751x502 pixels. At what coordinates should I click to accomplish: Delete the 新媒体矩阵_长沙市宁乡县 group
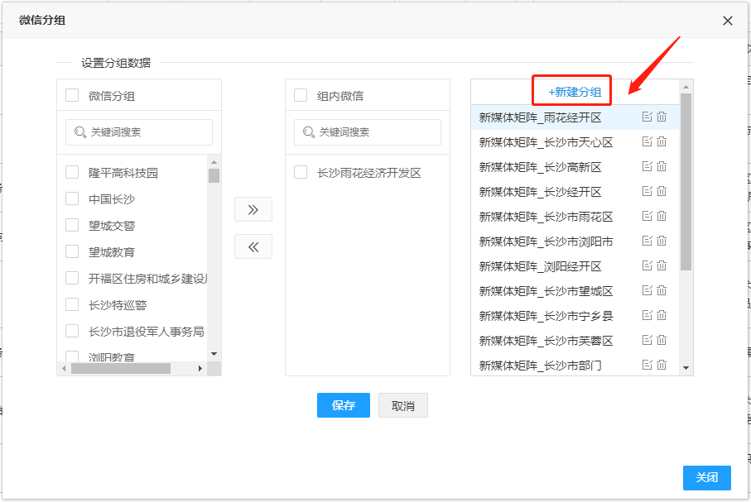click(x=662, y=316)
